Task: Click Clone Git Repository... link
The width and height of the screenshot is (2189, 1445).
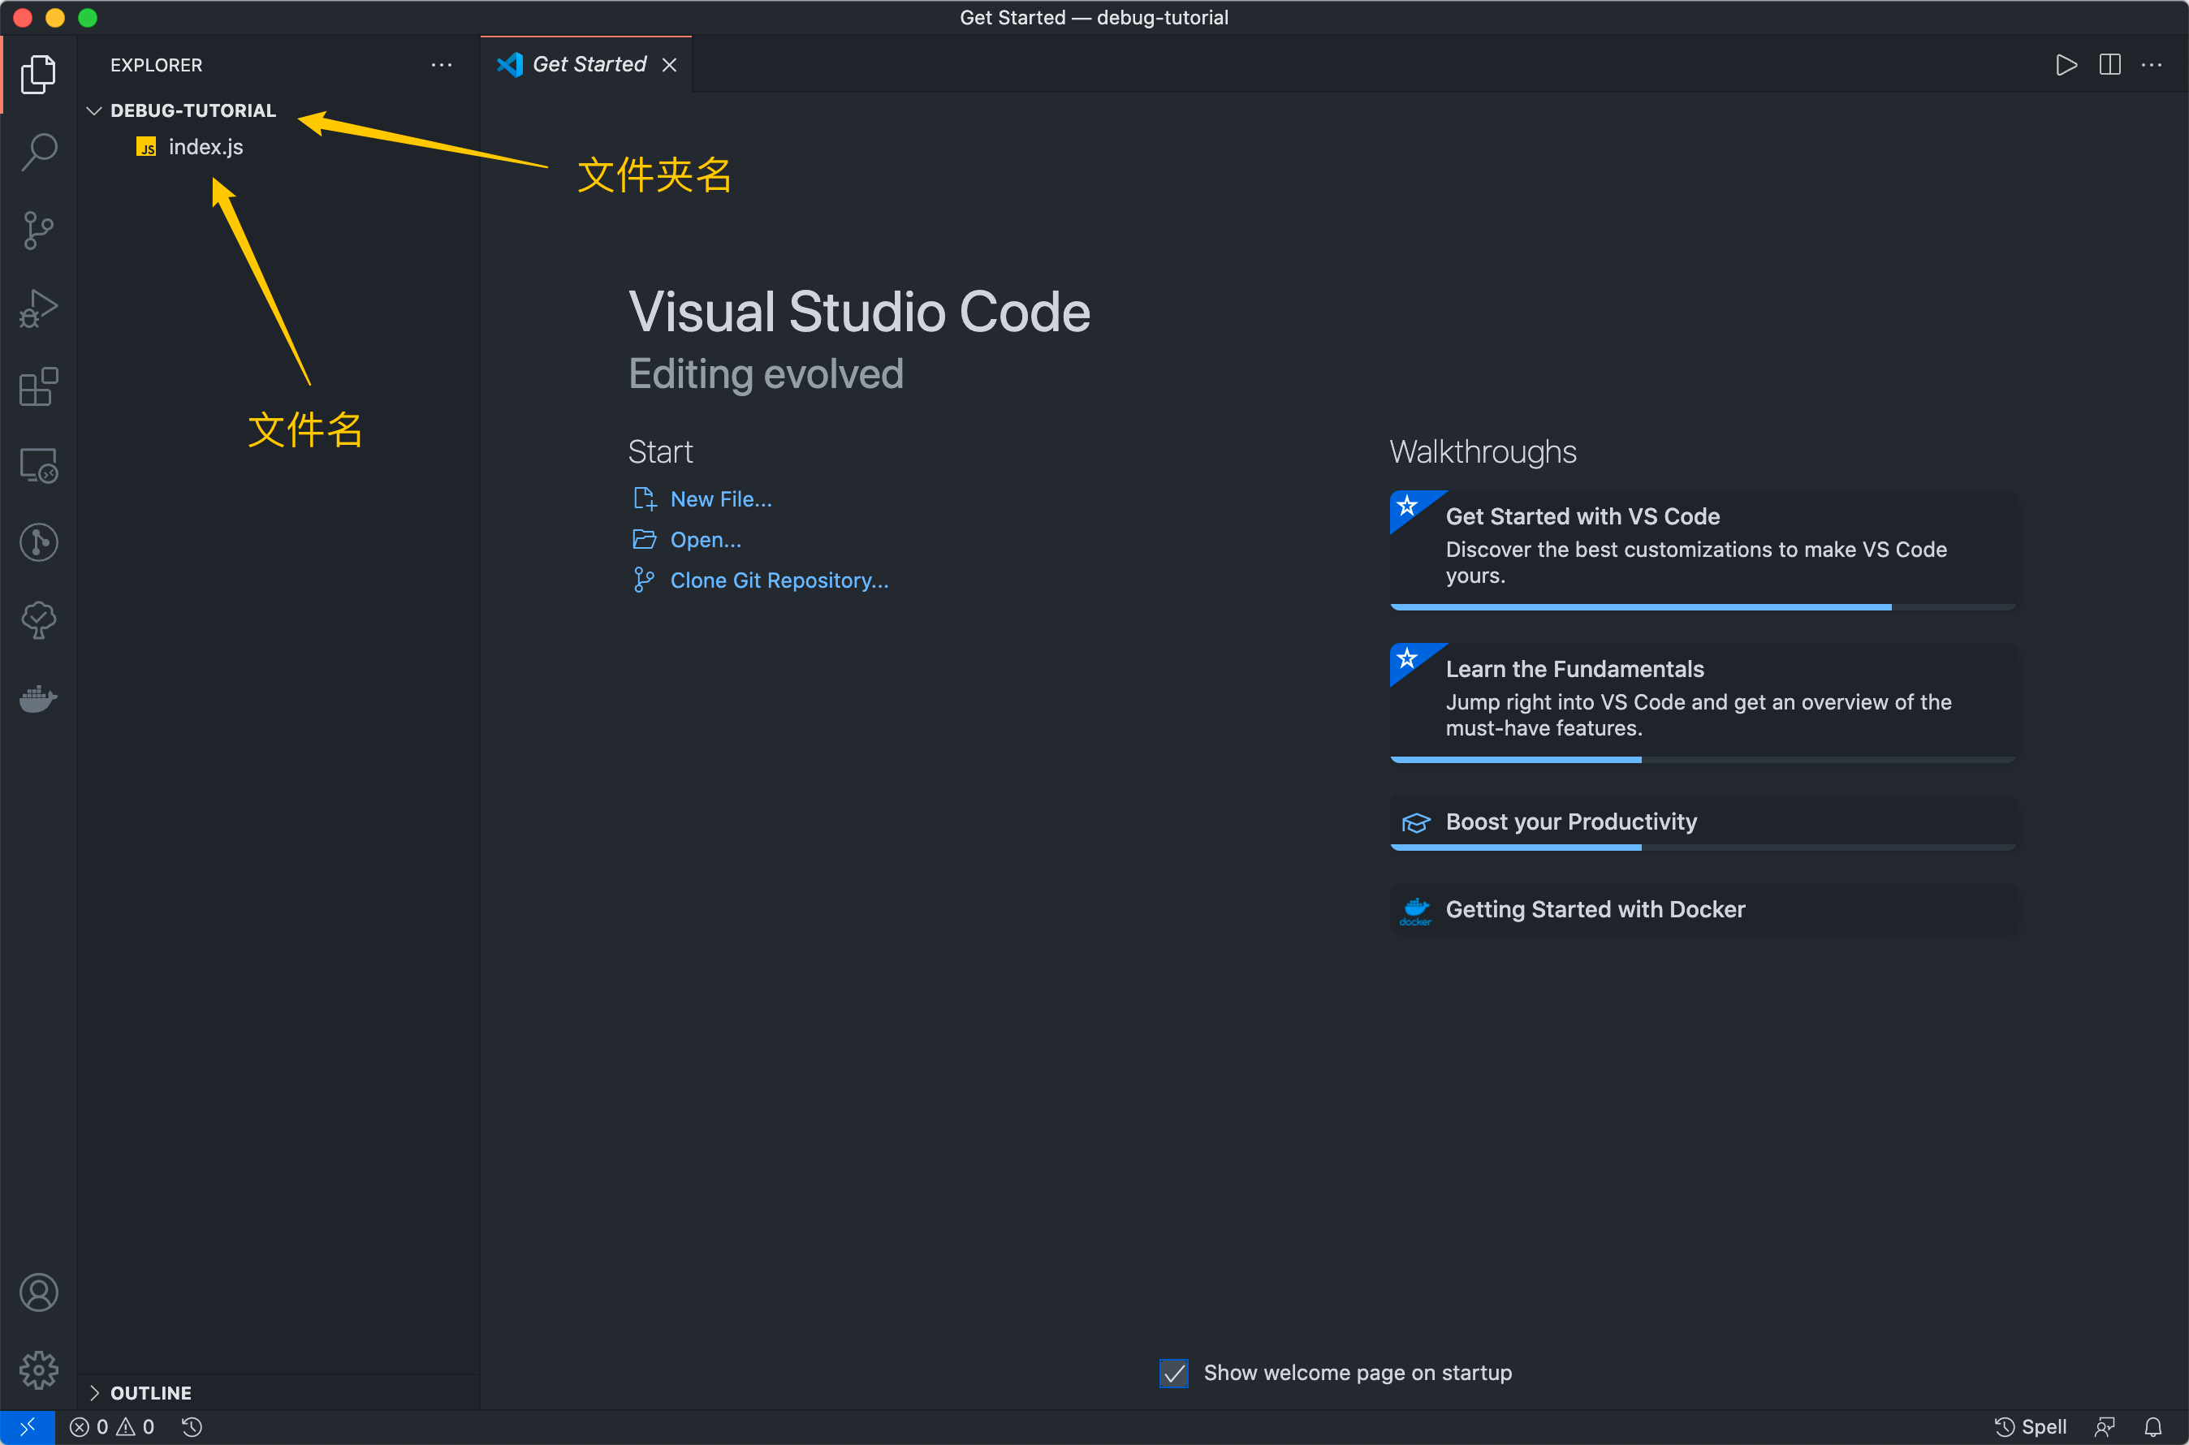Action: pos(779,580)
